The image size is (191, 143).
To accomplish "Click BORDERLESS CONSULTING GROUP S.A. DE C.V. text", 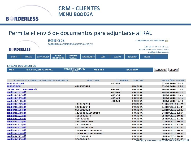I will click(71, 44).
